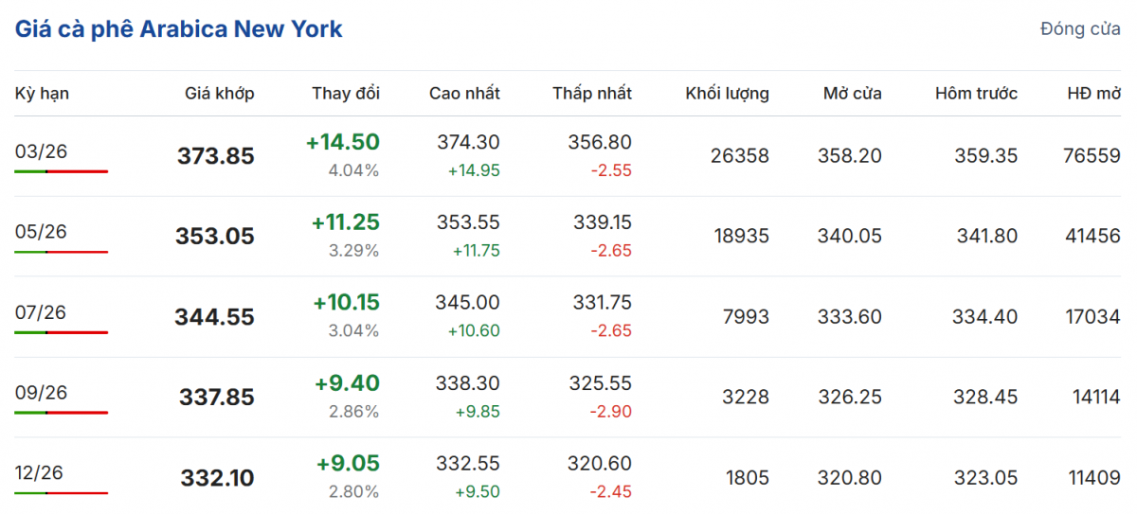The width and height of the screenshot is (1137, 514).
Task: Choose the 12/26 contract term
Action: (x=42, y=472)
